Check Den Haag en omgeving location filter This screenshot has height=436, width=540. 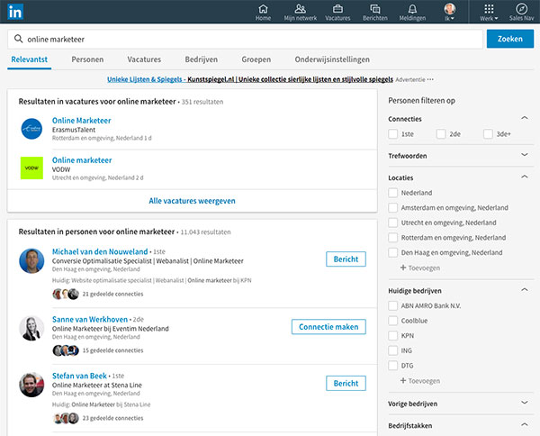click(x=393, y=252)
